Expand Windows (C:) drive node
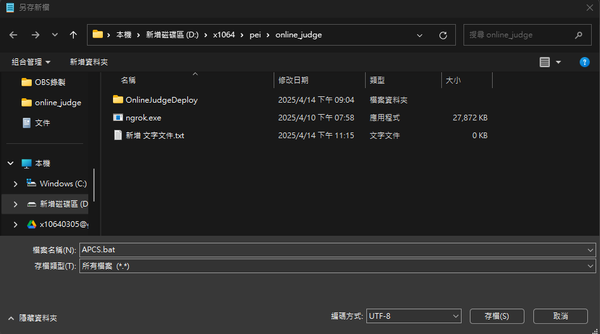The image size is (600, 334). (15, 184)
